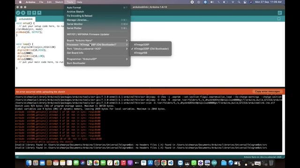Select the arduinoblink sketch tab

(x=26, y=19)
